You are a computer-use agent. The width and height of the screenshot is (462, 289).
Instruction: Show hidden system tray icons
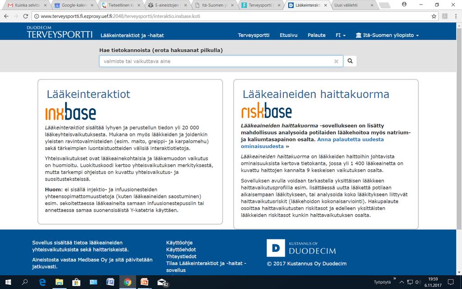[401, 282]
